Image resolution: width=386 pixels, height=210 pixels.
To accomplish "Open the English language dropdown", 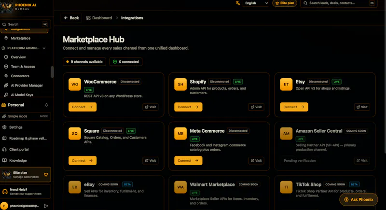I will click(256, 3).
